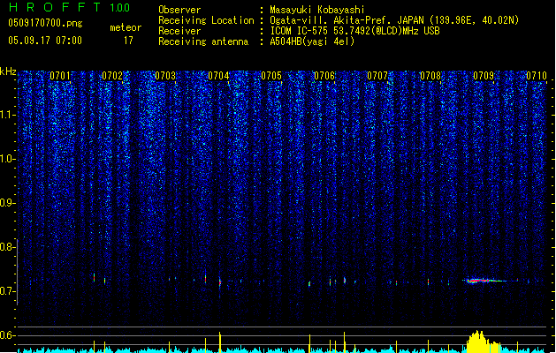Click the long red meteor echo near 0709
This screenshot has width=556, height=353.
(484, 281)
